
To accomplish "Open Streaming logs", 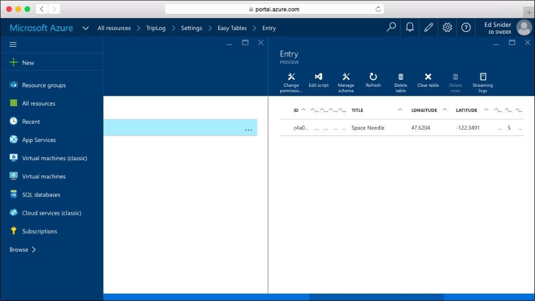I will click(x=483, y=82).
